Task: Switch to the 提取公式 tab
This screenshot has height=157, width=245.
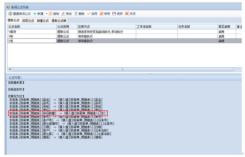Action: pos(14,21)
